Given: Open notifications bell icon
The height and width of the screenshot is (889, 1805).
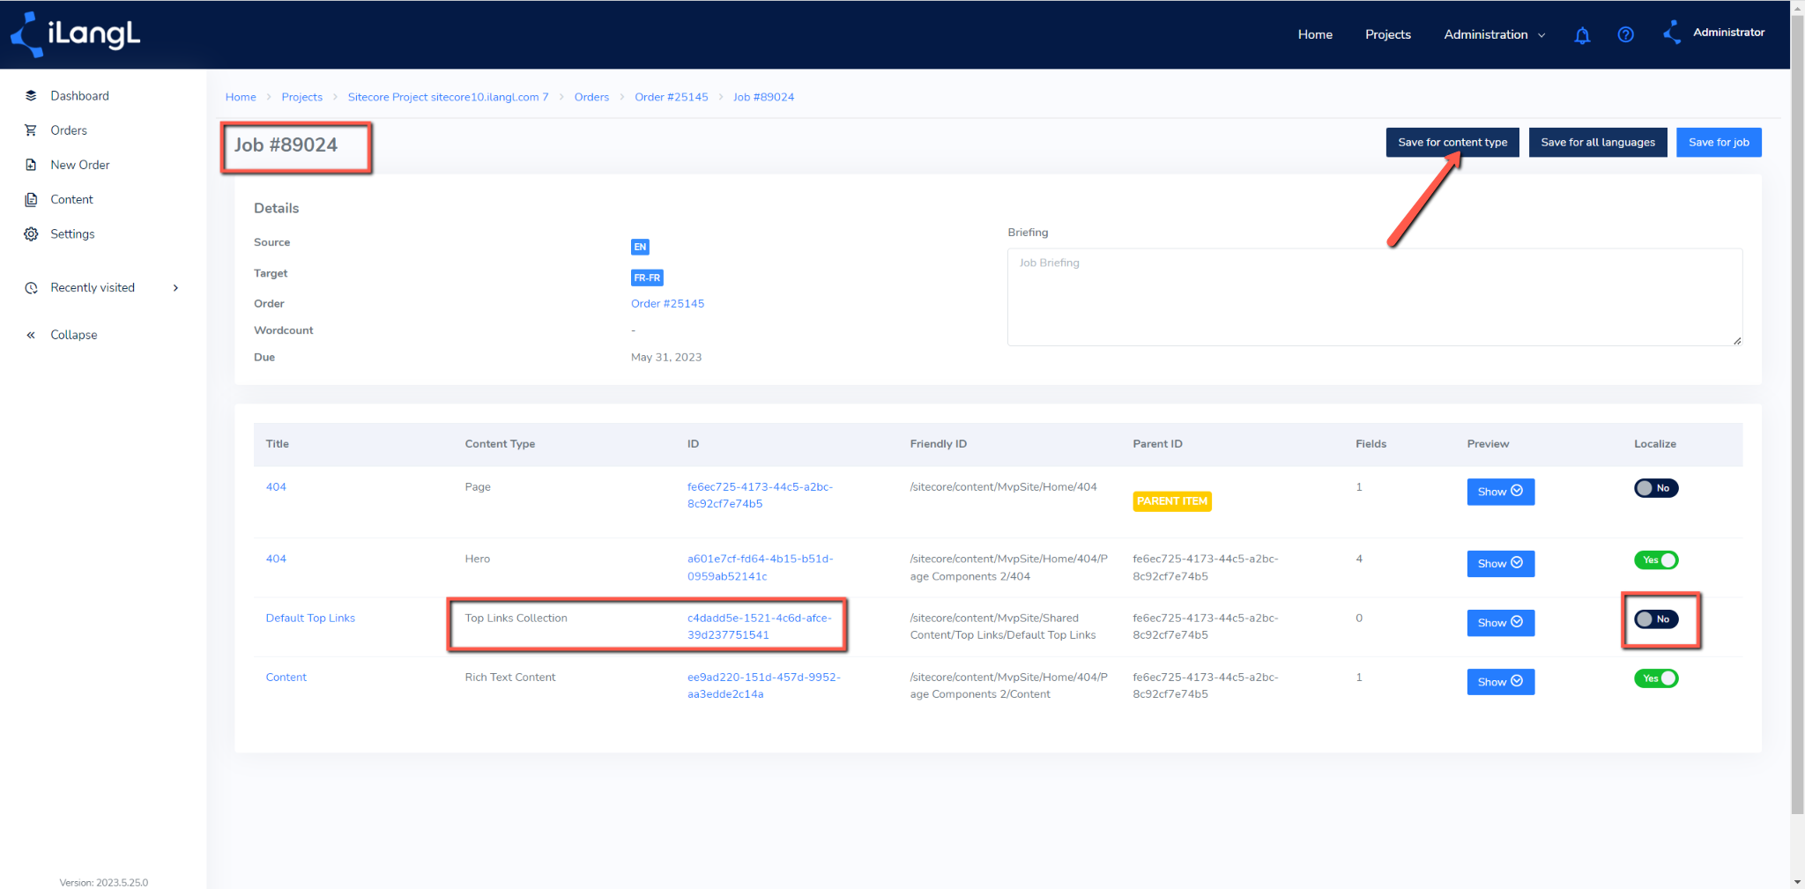Looking at the screenshot, I should pyautogui.click(x=1582, y=35).
